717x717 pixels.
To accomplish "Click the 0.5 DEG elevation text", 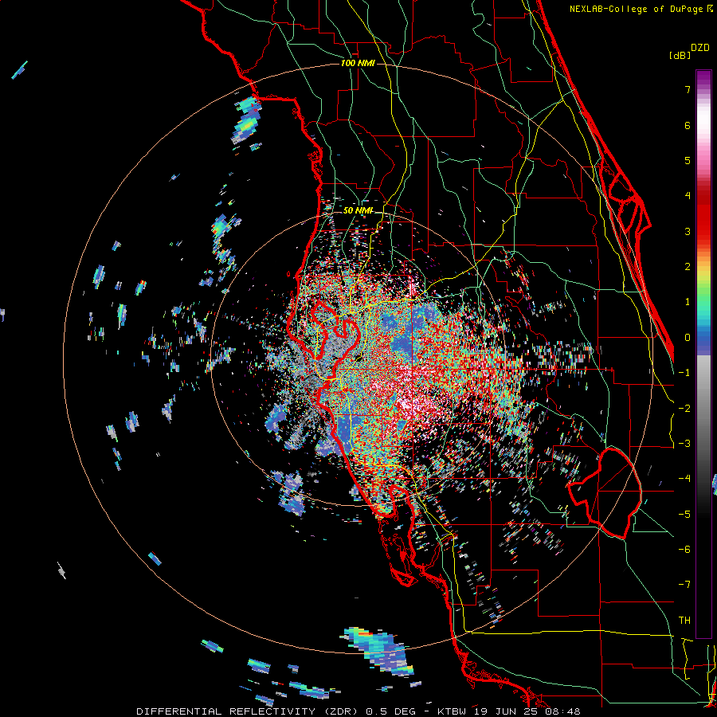I will 391,711.
